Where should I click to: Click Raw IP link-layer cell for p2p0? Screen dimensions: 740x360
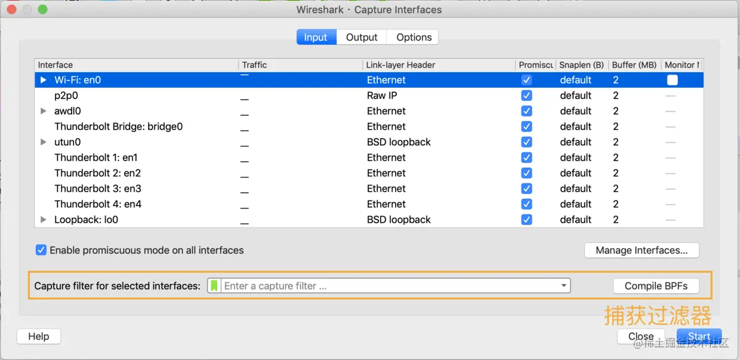tap(382, 96)
